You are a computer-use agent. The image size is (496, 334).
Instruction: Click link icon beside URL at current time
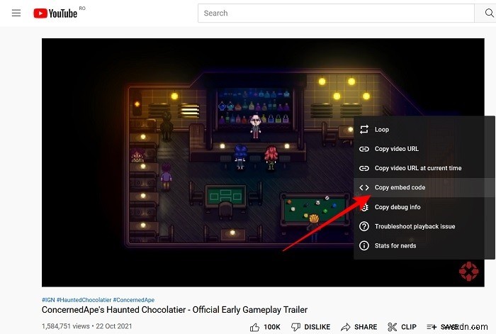tap(364, 168)
